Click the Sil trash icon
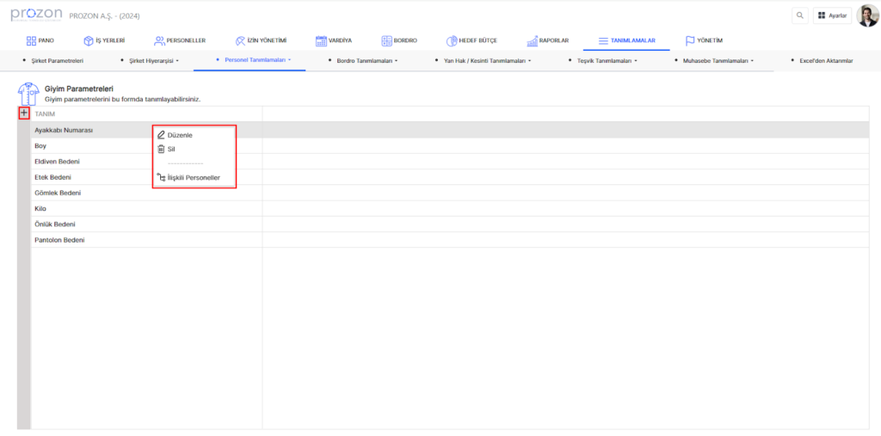Image resolution: width=881 pixels, height=436 pixels. pyautogui.click(x=161, y=149)
